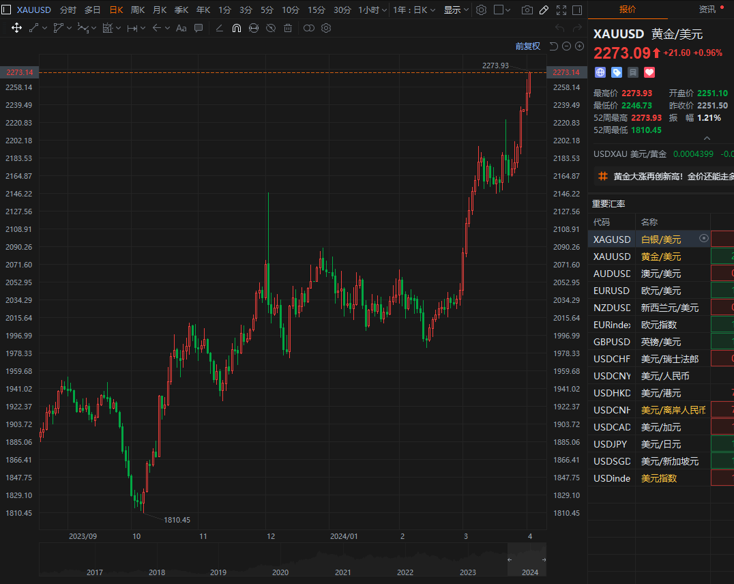The width and height of the screenshot is (734, 584).
Task: Toggle hide drawings eye icon
Action: click(271, 28)
